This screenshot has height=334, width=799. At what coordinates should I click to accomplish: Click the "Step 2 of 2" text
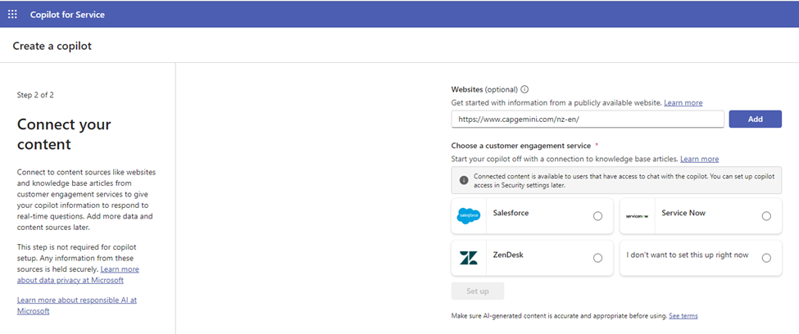tap(35, 95)
